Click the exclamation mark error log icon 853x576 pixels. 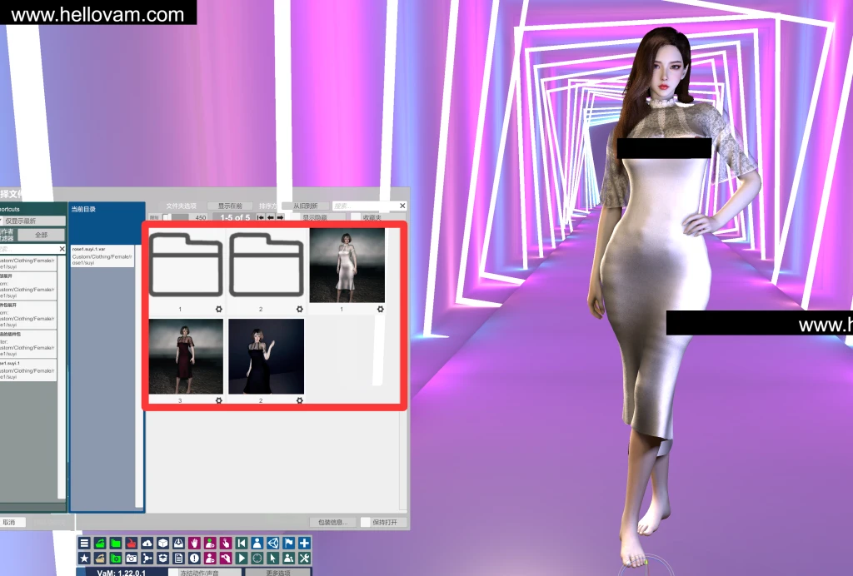[x=194, y=559]
